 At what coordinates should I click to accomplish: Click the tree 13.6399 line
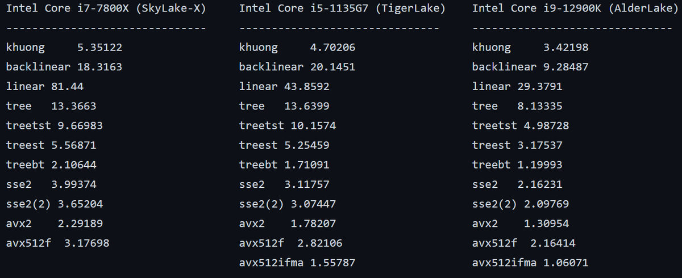click(x=284, y=106)
